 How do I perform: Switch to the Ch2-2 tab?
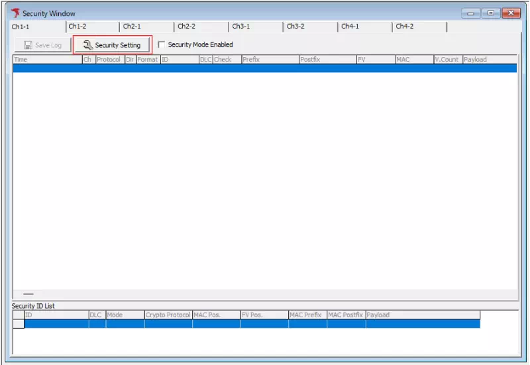point(202,26)
